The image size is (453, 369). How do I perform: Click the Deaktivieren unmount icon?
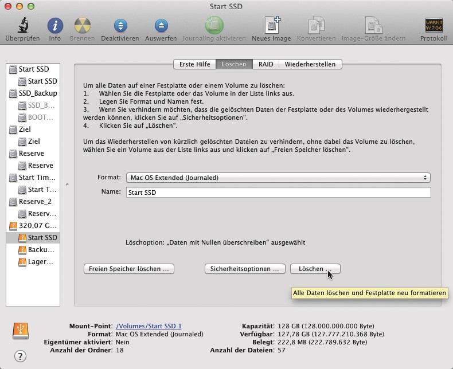pos(120,25)
